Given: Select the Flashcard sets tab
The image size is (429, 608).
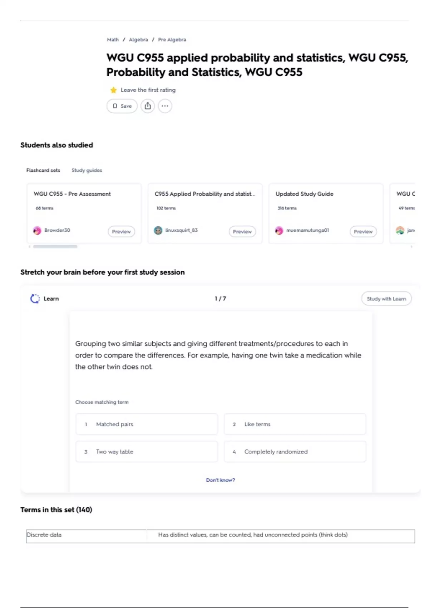Looking at the screenshot, I should tap(43, 170).
